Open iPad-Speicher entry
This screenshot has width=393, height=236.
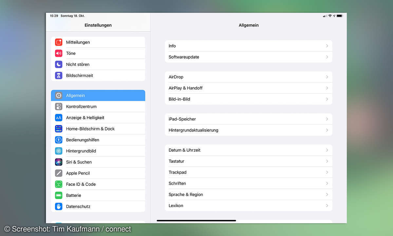(x=249, y=119)
